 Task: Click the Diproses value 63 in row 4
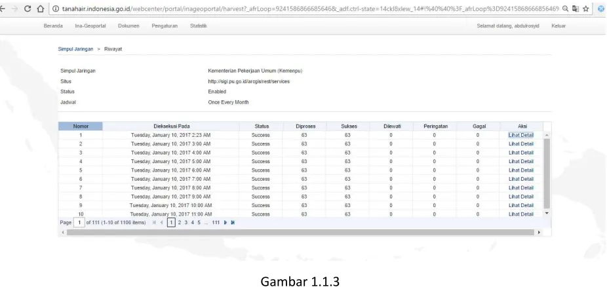(304, 161)
